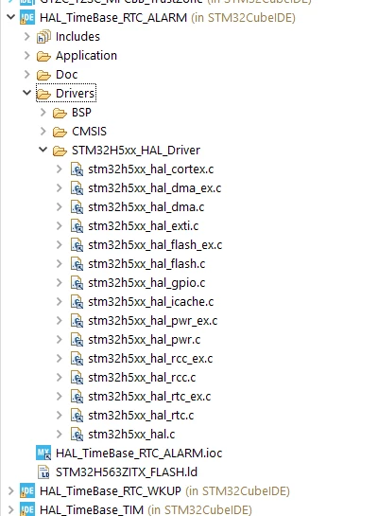
Task: Select the Doc label
Action: (67, 75)
